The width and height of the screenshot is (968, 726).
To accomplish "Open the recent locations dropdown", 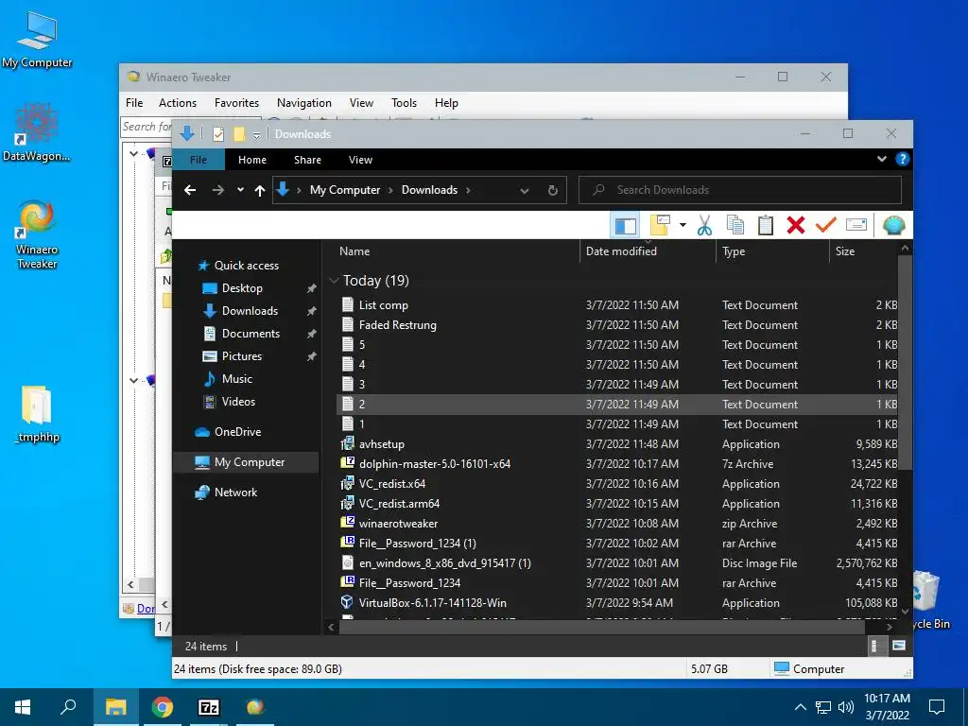I will point(240,190).
